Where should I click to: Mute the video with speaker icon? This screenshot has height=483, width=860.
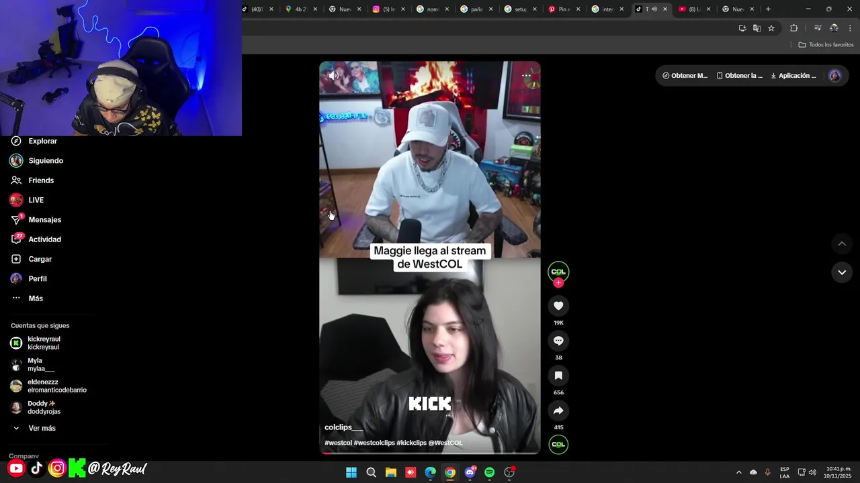coord(333,76)
